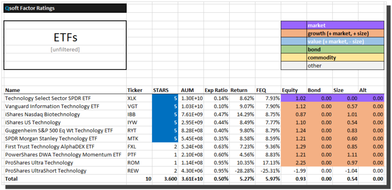Click FEQ value -25.31%
Image resolution: width=392 pixels, height=190 pixels.
268,171
